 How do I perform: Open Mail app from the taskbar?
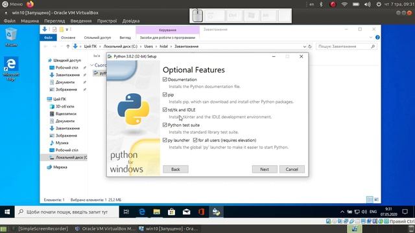(186, 212)
